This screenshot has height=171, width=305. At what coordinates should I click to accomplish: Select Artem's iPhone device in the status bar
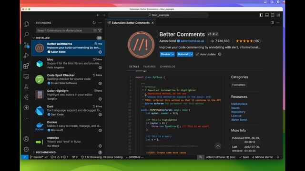(x=221, y=157)
